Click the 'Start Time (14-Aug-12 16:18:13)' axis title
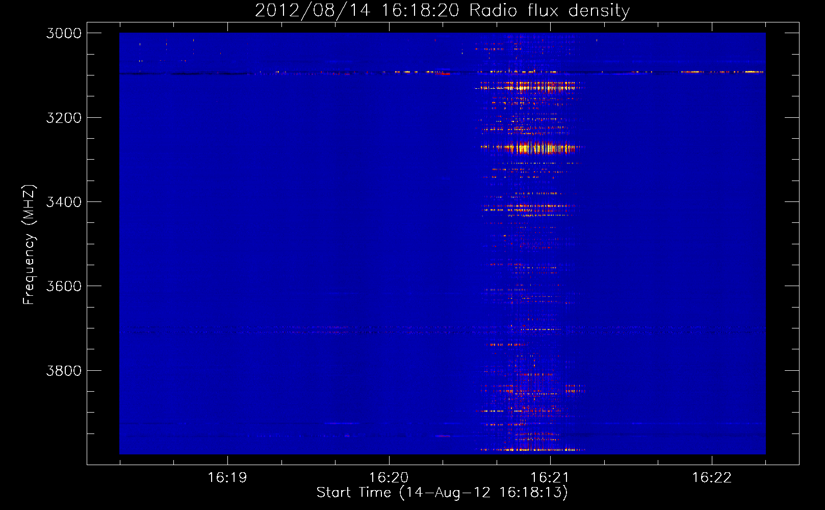Viewport: 825px width, 510px height. click(442, 492)
